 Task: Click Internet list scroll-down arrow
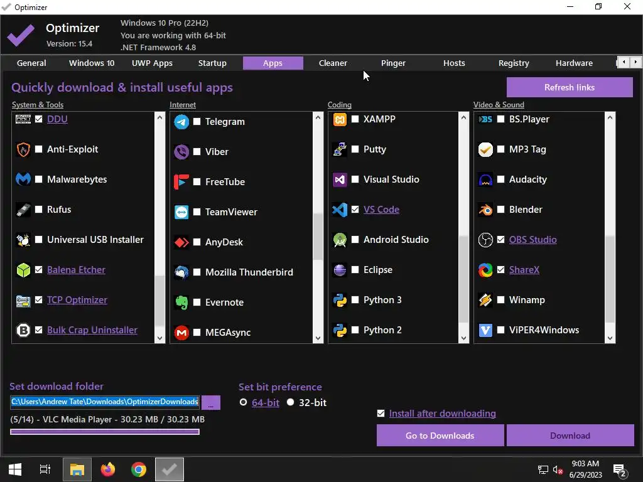coord(318,338)
